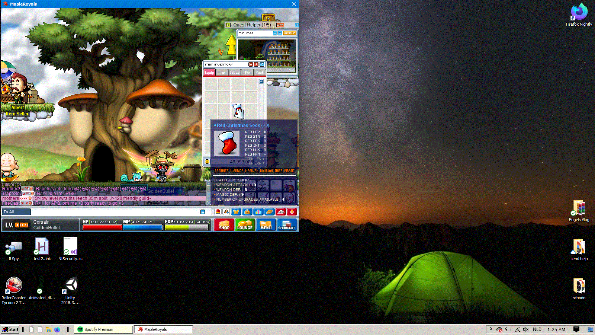The height and width of the screenshot is (335, 595).
Task: Open the stats bar-chart icon
Action: (x=258, y=212)
